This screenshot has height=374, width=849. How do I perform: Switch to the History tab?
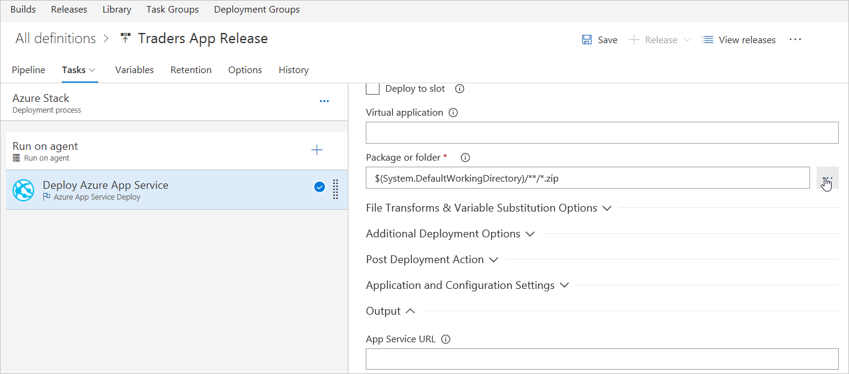click(294, 70)
